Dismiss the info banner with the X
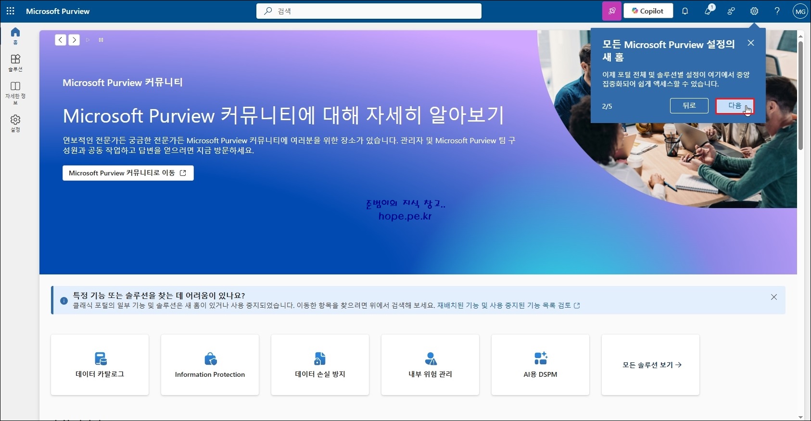This screenshot has height=421, width=811. point(774,297)
